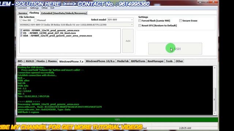Click the Add button
The height and width of the screenshot is (131, 234).
click(128, 41)
